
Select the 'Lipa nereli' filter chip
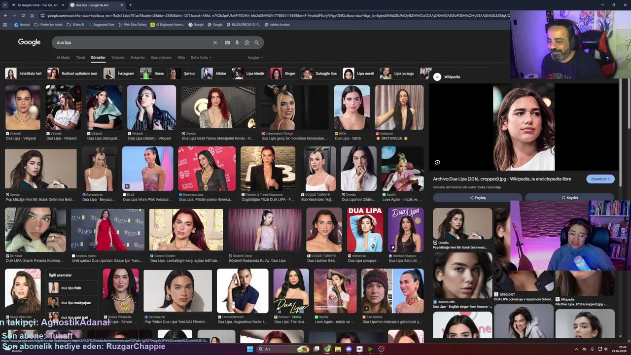pos(360,73)
